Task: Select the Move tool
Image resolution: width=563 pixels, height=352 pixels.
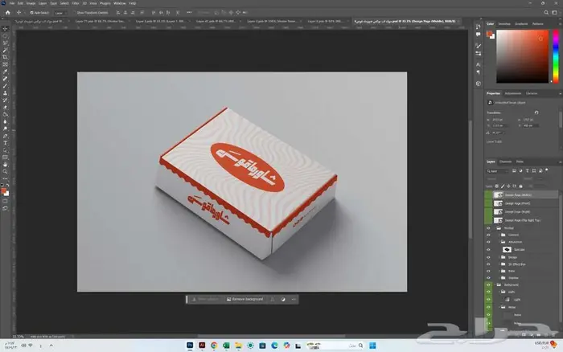Action: (x=5, y=28)
